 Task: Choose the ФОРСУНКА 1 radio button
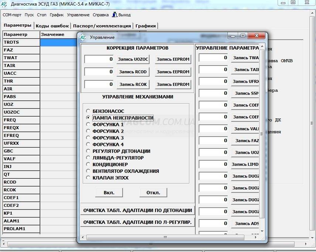click(x=88, y=124)
